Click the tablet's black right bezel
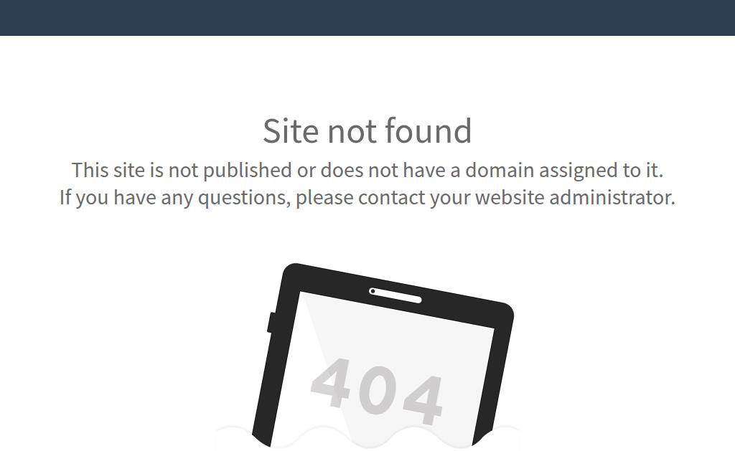Image resolution: width=735 pixels, height=451 pixels. pos(496,375)
